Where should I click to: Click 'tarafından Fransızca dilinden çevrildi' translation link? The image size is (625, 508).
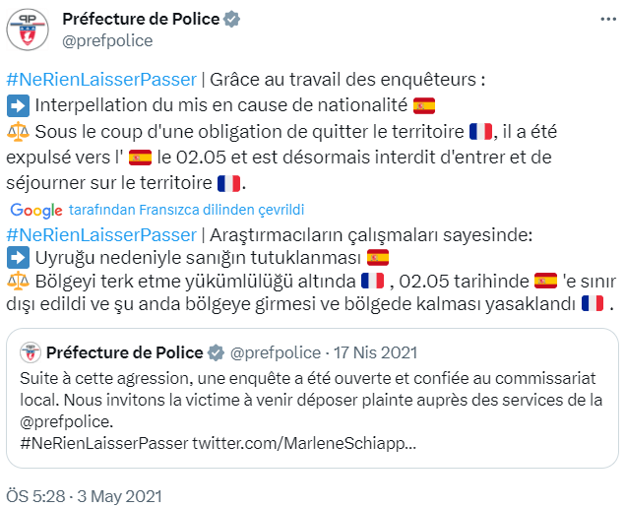(x=186, y=210)
